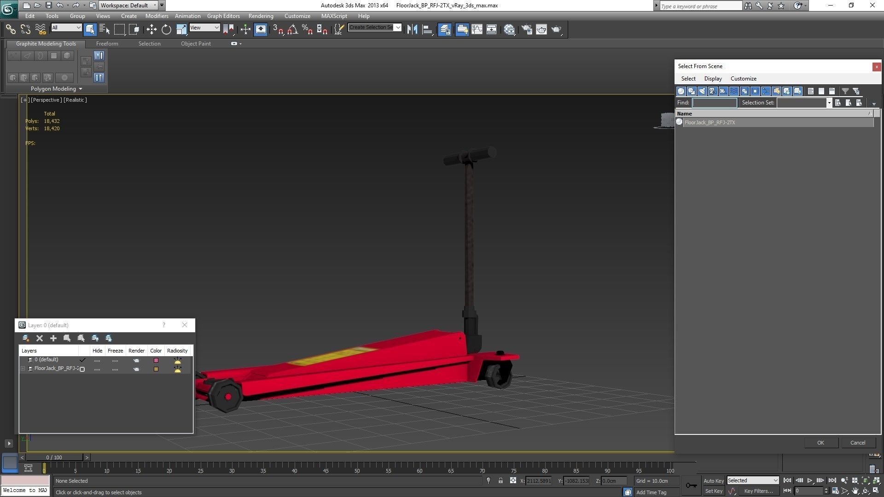Click OK in Select From Scene
Screen dimensions: 884x497
(820, 443)
